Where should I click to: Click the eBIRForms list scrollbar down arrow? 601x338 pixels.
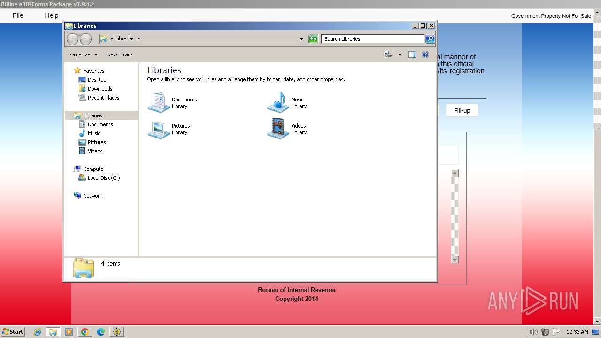click(x=455, y=260)
